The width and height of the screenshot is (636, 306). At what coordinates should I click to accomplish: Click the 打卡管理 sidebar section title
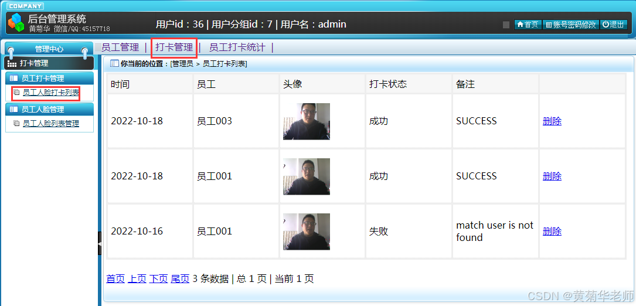coord(34,63)
